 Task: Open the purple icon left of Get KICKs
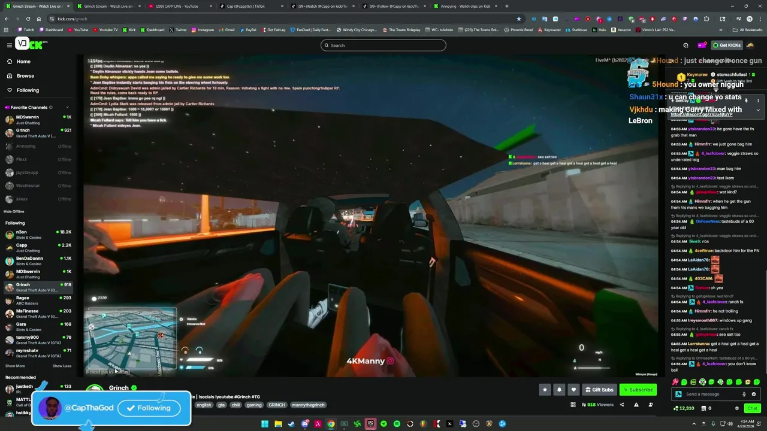pos(701,45)
